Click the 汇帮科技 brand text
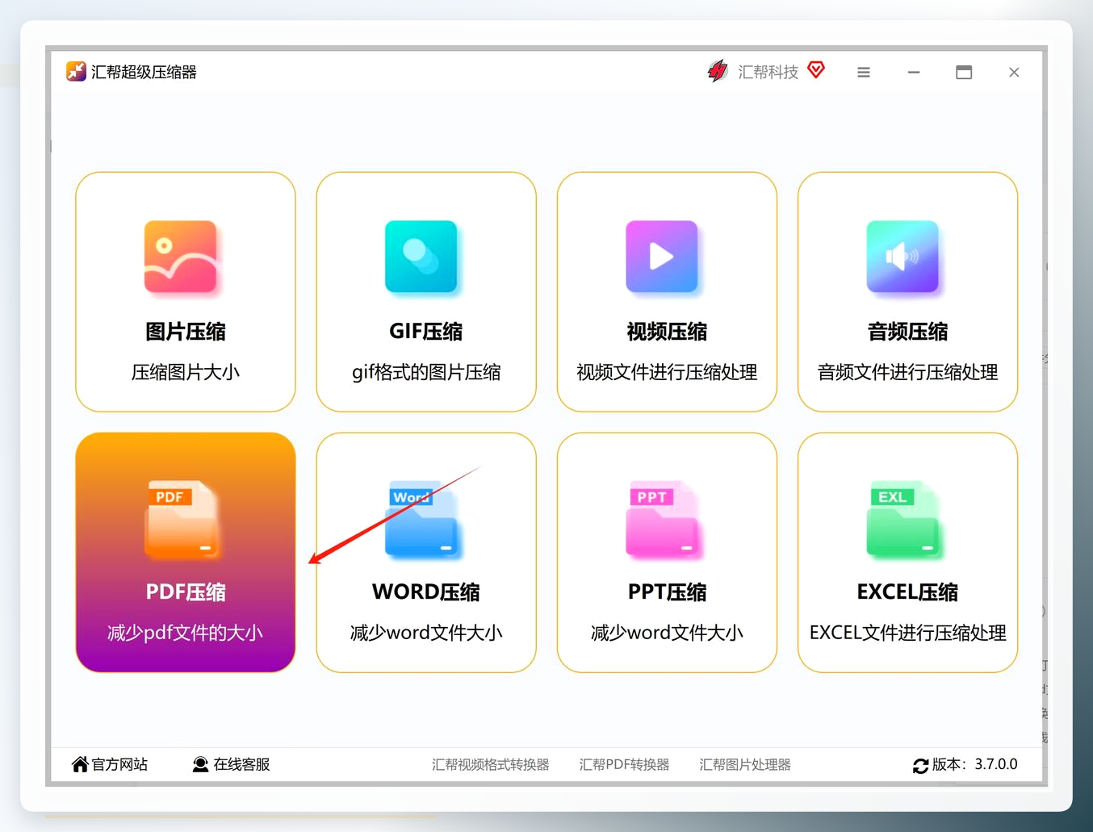1093x832 pixels. coord(768,72)
